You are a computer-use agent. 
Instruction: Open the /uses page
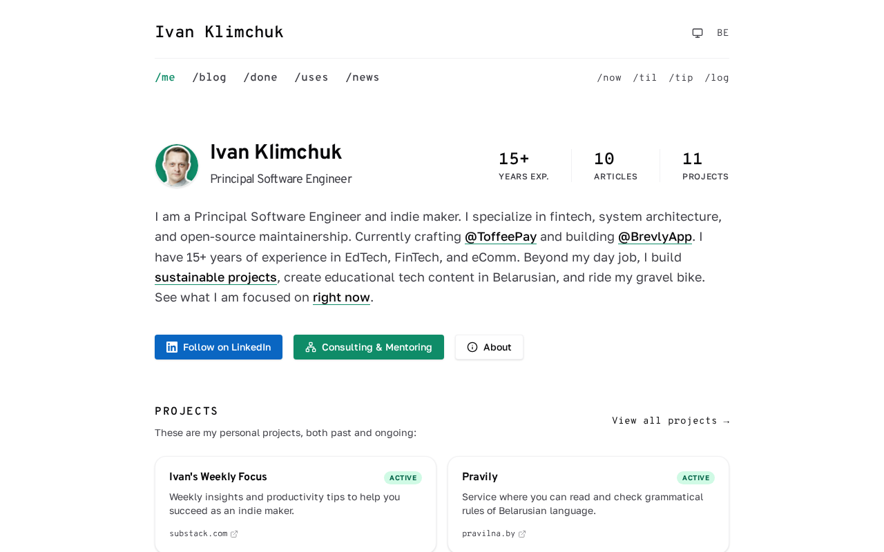point(311,77)
